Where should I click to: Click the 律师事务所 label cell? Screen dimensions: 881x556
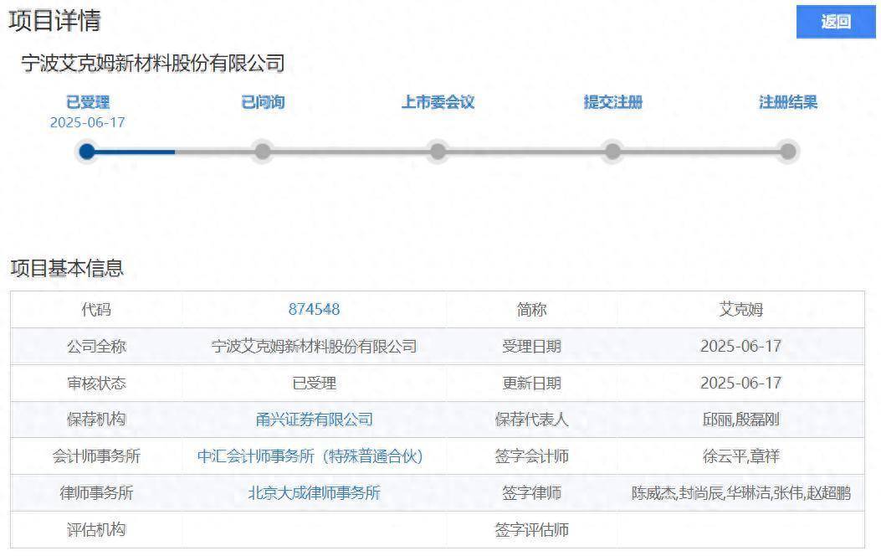coord(96,493)
